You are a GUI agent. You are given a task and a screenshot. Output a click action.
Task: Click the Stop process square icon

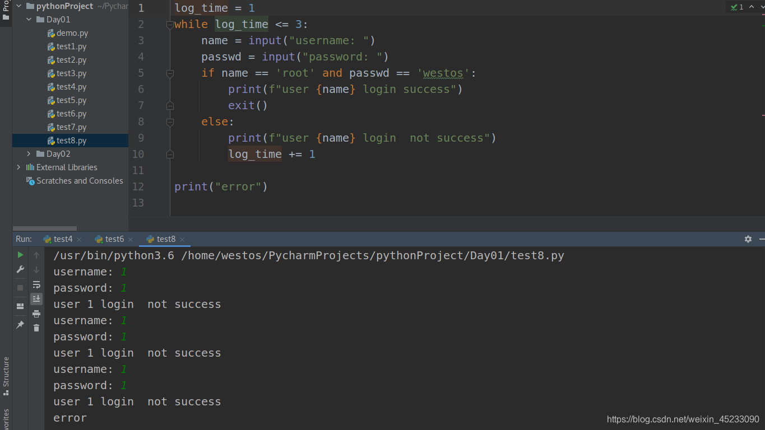(x=20, y=287)
